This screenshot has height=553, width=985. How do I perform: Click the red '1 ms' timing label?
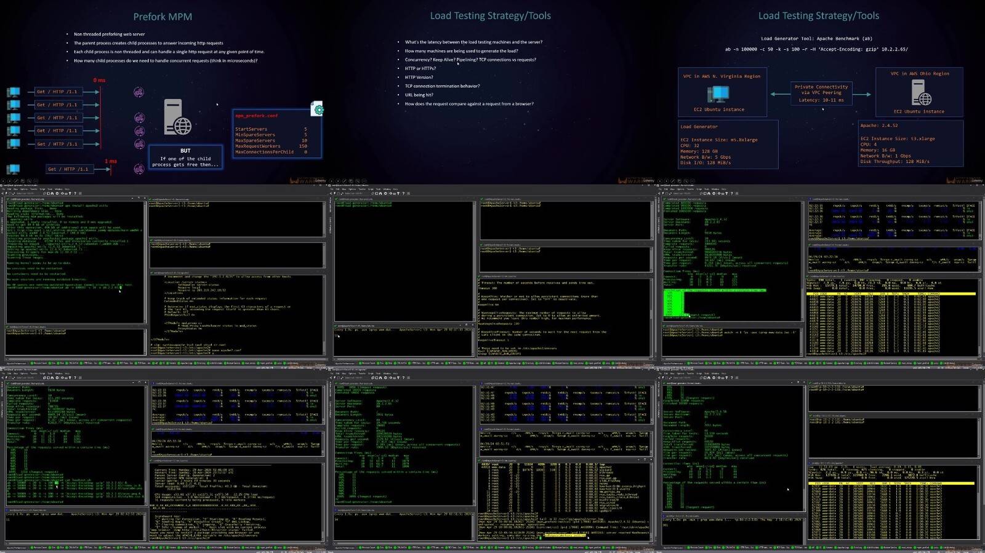(x=111, y=161)
